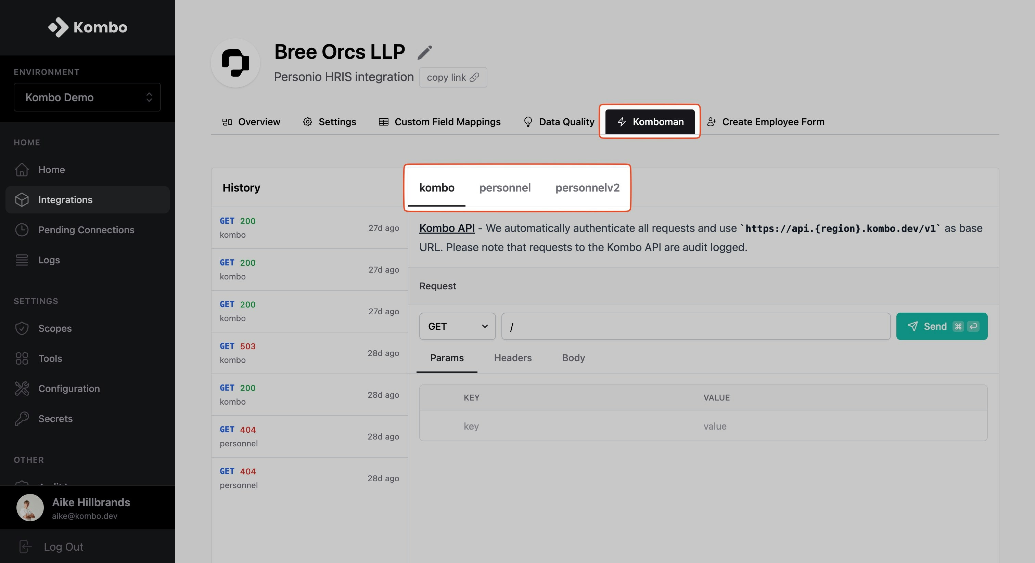1035x563 pixels.
Task: Click the Create Employee Form user-plus icon
Action: tap(711, 122)
